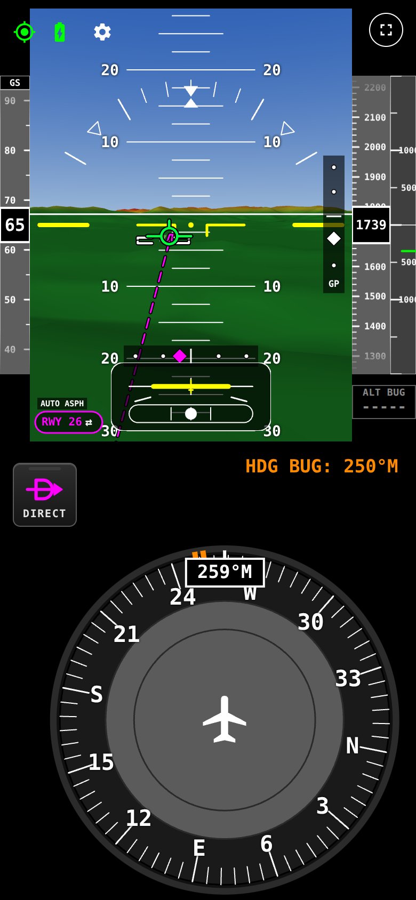The width and height of the screenshot is (416, 900).
Task: Tap the green GPS location target icon
Action: click(x=24, y=32)
